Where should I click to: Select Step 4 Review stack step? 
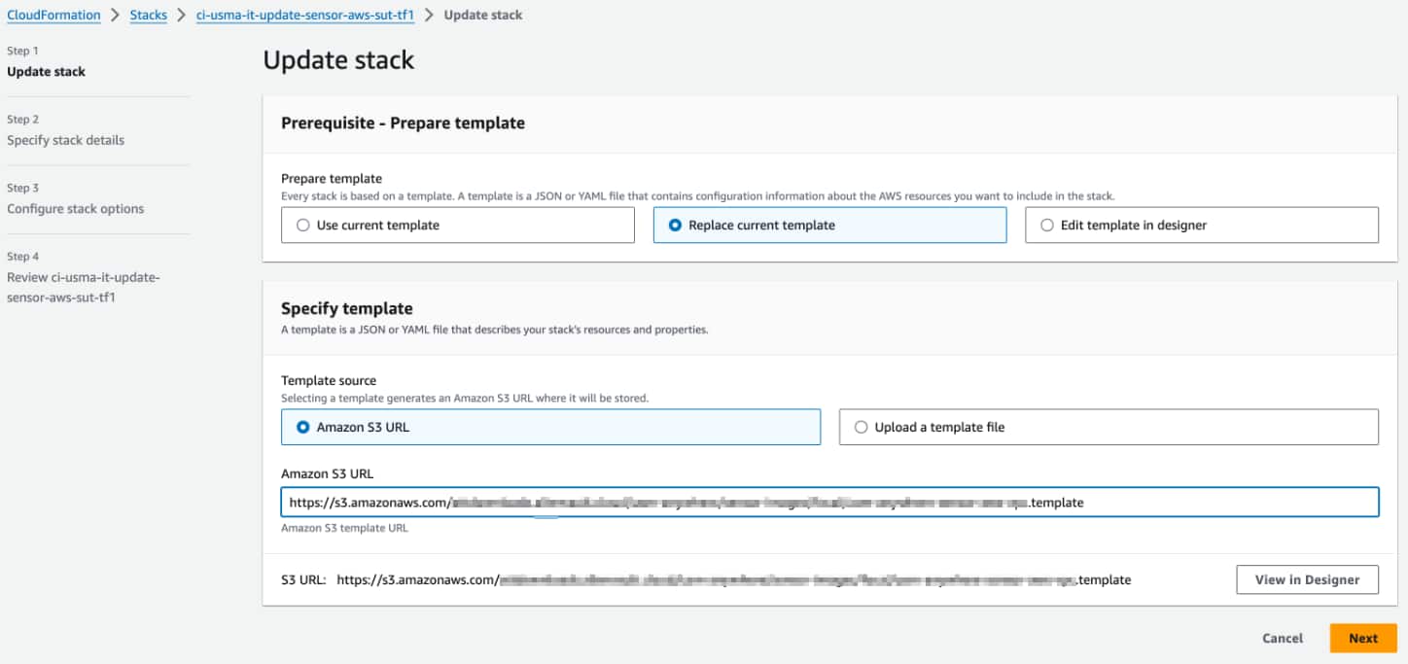[x=83, y=287]
